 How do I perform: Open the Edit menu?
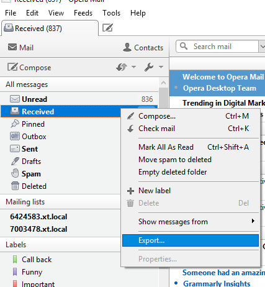[x=32, y=13]
